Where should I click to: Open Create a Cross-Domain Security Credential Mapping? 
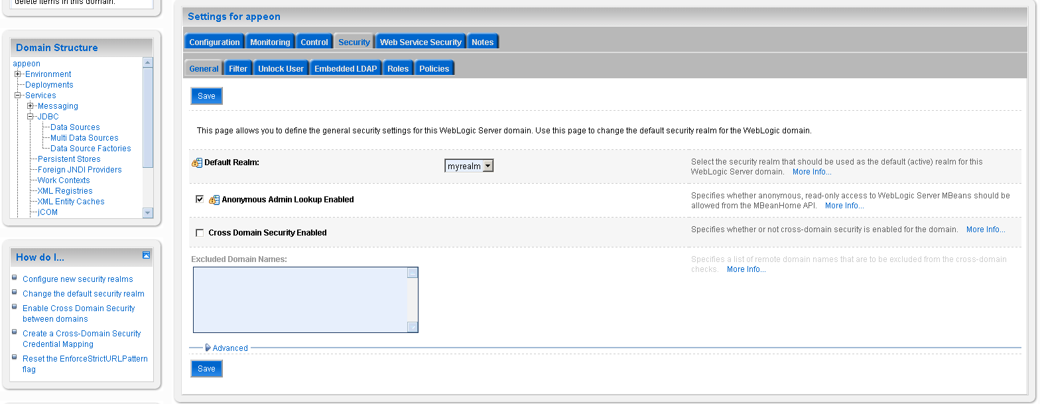point(82,339)
